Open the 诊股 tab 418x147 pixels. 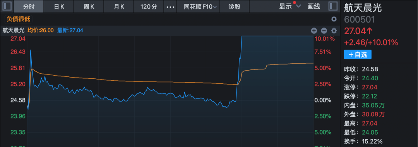point(234,7)
